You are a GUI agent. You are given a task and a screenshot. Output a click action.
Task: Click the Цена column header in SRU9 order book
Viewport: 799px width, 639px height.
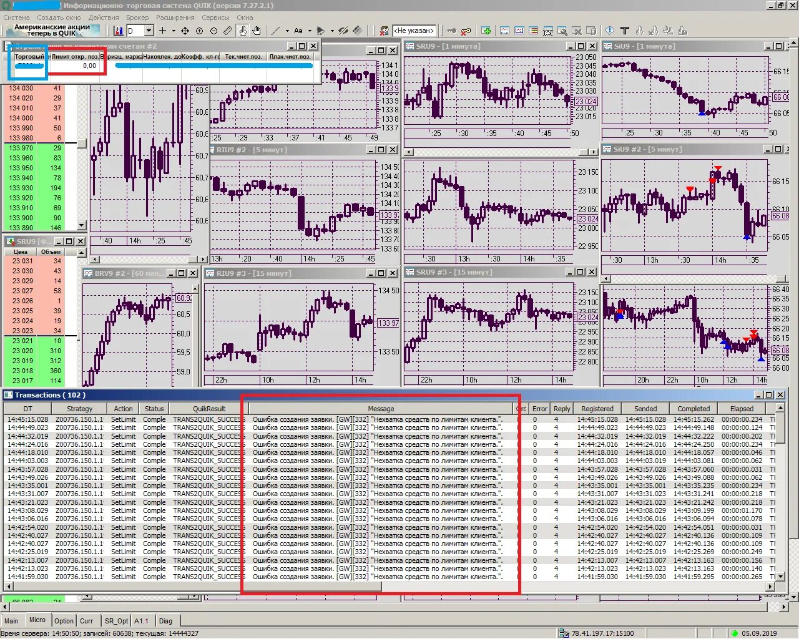21,252
